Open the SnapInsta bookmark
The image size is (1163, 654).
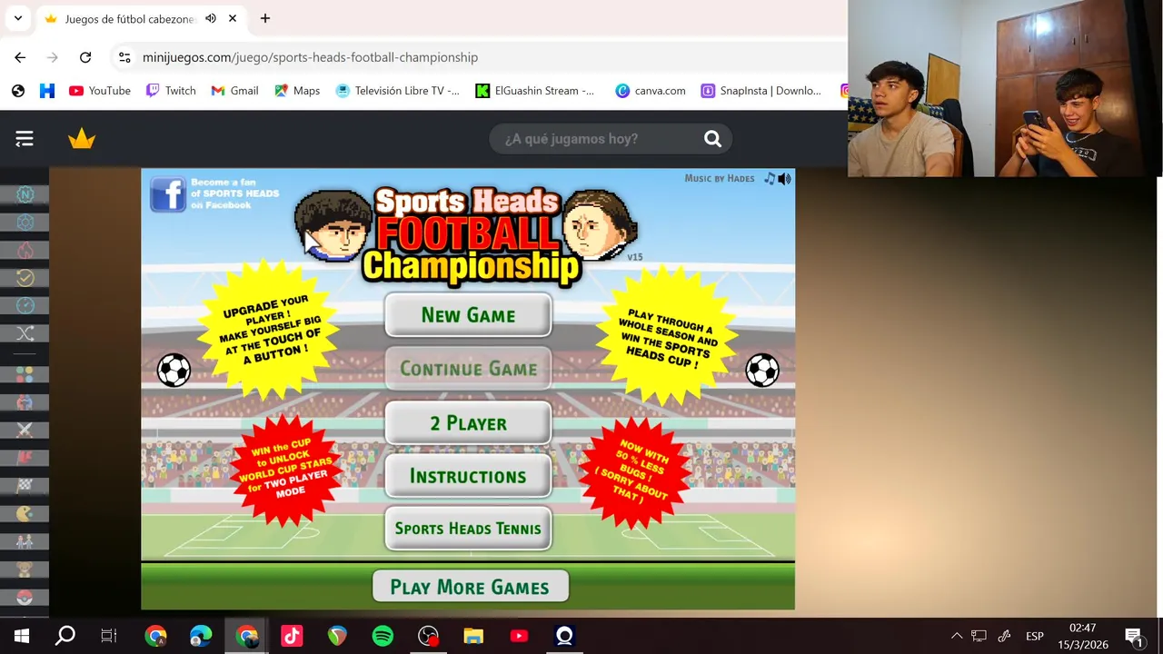coord(761,91)
